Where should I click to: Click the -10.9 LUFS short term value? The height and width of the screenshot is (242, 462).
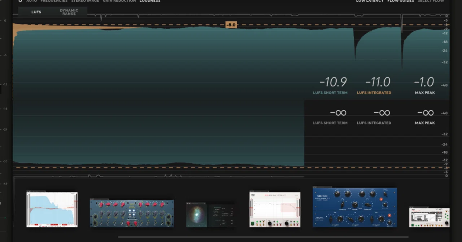click(x=333, y=82)
